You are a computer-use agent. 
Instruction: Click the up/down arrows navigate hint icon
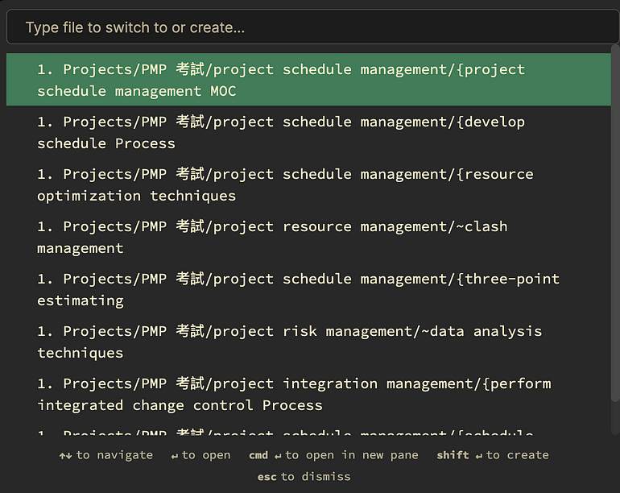[65, 455]
